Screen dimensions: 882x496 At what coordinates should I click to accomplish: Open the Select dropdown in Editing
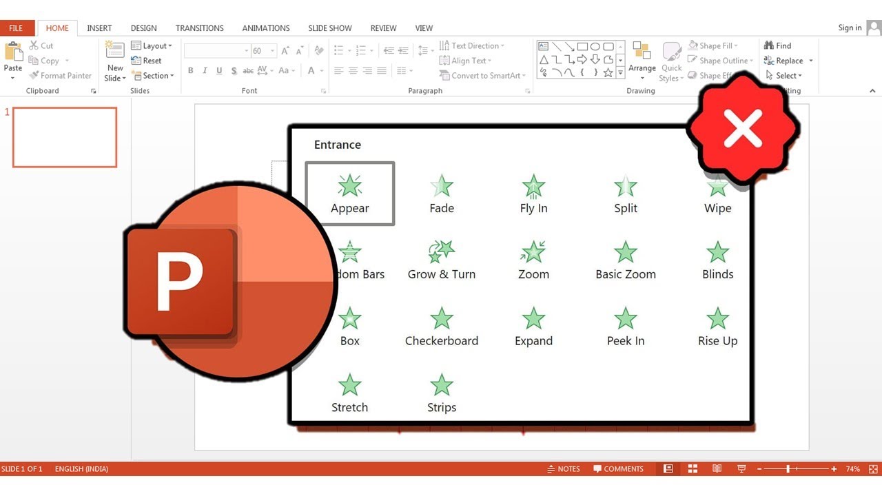784,76
